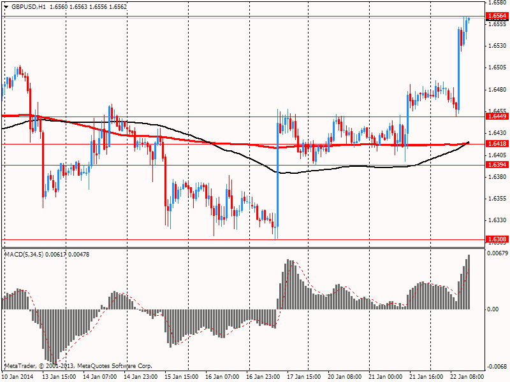Click the GBPUSD,H1 chart title text
This screenshot has height=382, width=510.
point(28,6)
